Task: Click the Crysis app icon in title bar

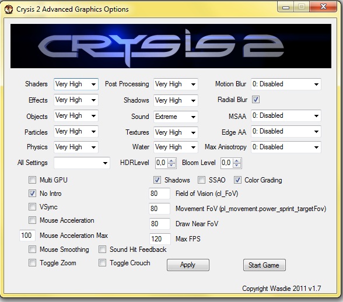Action: coord(9,9)
